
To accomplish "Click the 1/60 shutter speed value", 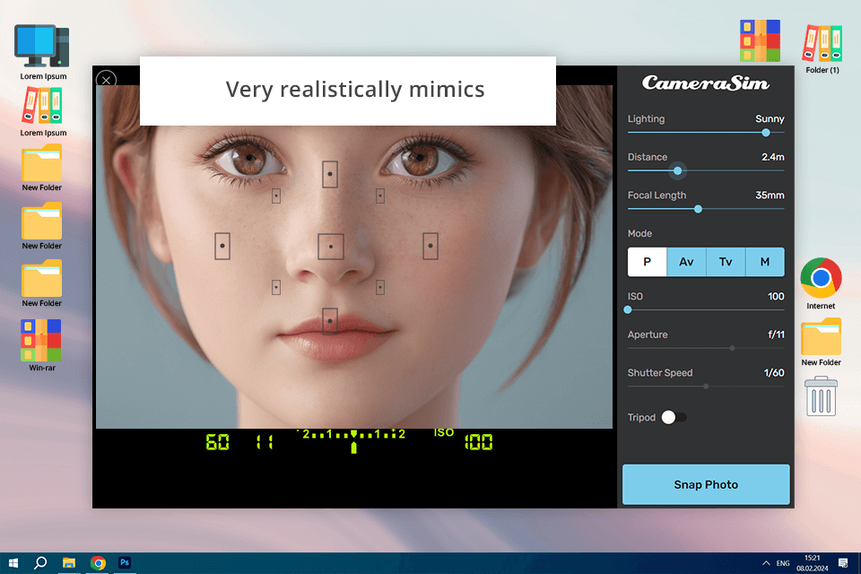I will (x=774, y=373).
